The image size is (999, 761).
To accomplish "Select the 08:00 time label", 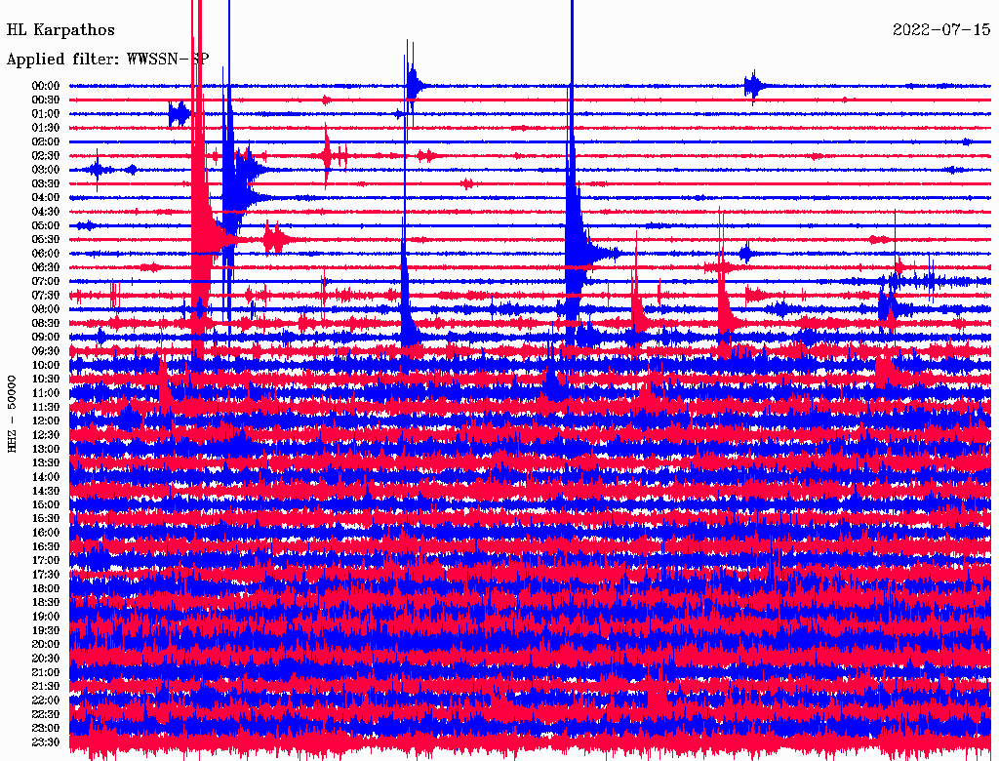I will pyautogui.click(x=46, y=309).
